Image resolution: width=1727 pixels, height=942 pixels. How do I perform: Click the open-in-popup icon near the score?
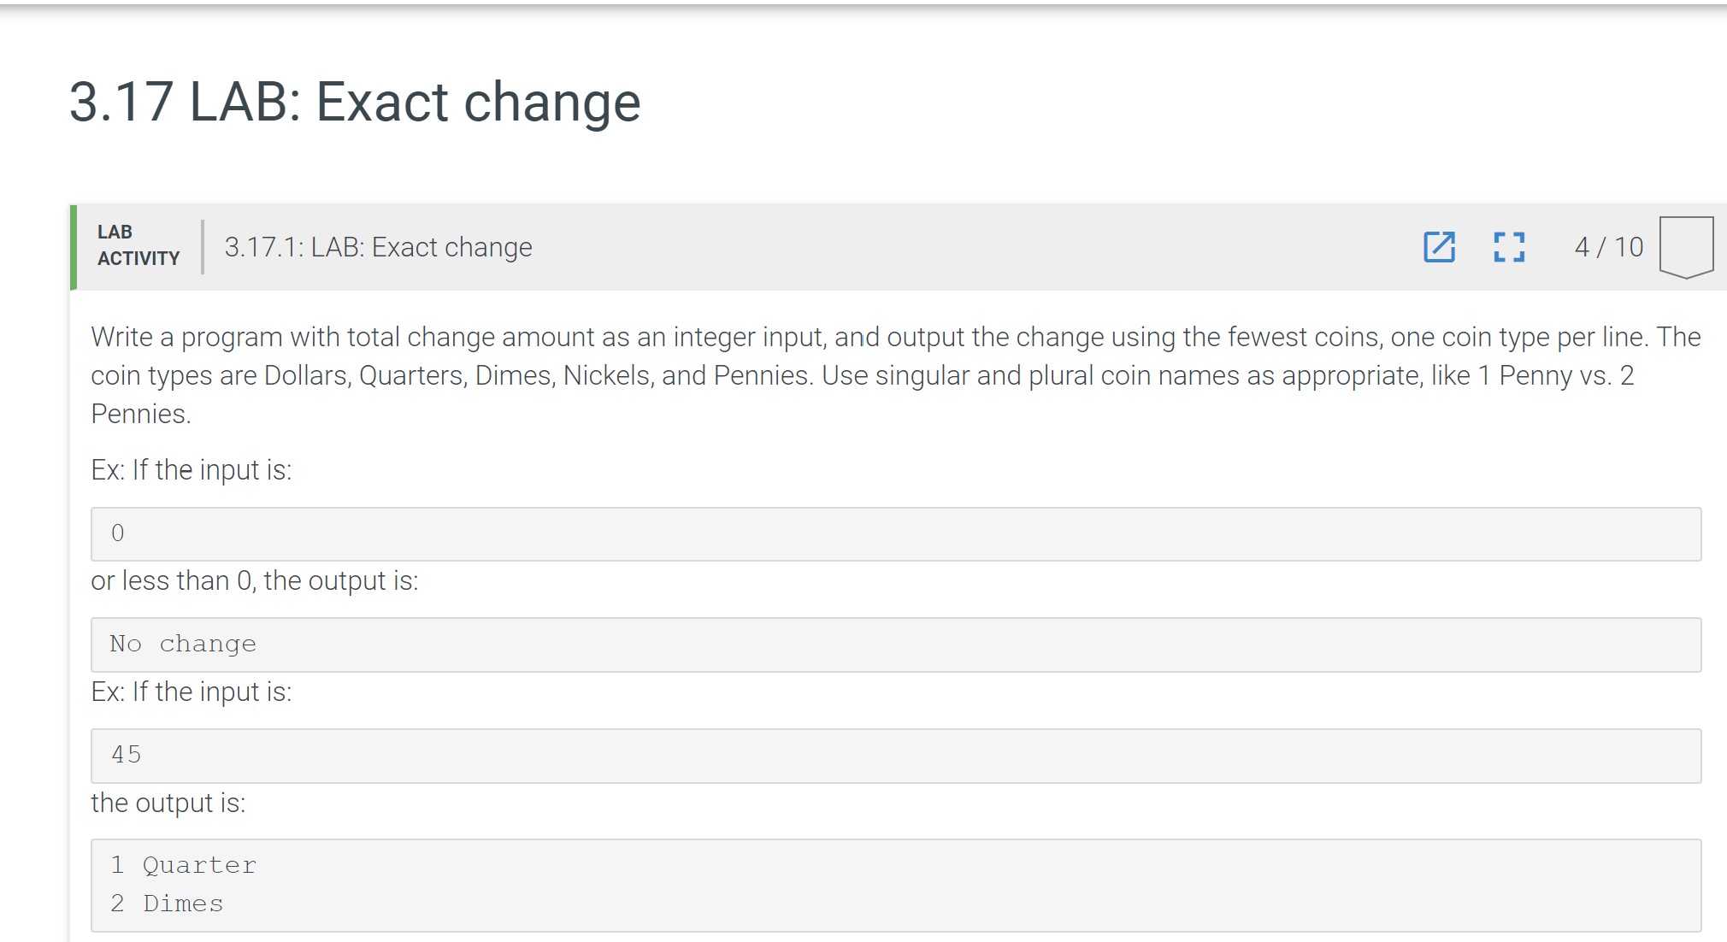click(x=1441, y=248)
